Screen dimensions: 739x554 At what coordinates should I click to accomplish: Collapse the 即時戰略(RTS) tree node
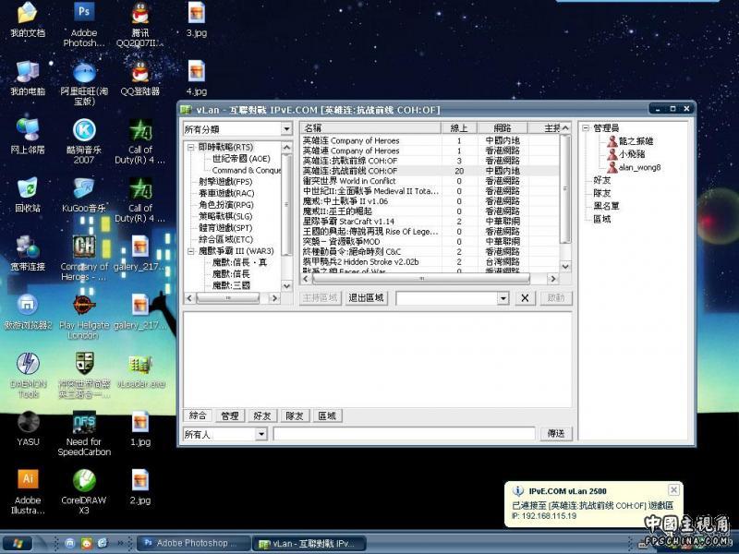click(x=191, y=148)
